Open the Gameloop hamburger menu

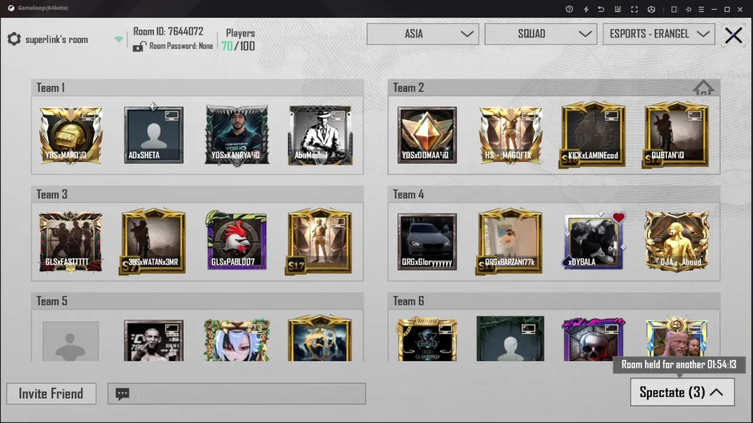(701, 9)
